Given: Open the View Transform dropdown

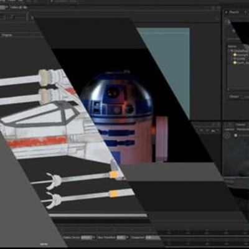Looking at the screenshot, I should point(123,237).
